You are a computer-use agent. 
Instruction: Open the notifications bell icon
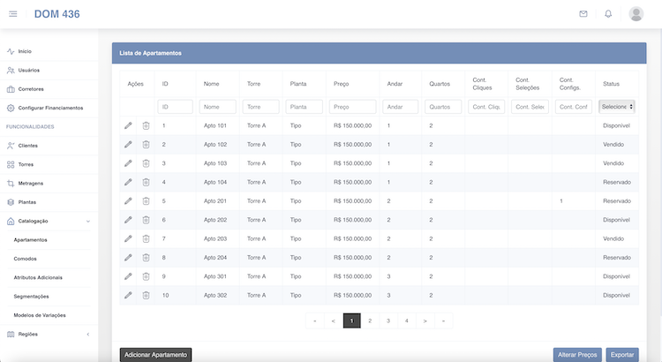[x=608, y=14]
